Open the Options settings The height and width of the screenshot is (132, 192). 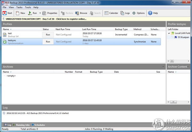coord(138,13)
